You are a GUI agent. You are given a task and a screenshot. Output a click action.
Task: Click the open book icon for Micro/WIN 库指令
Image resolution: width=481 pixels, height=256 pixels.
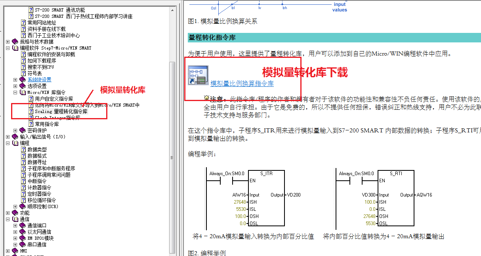pos(23,92)
